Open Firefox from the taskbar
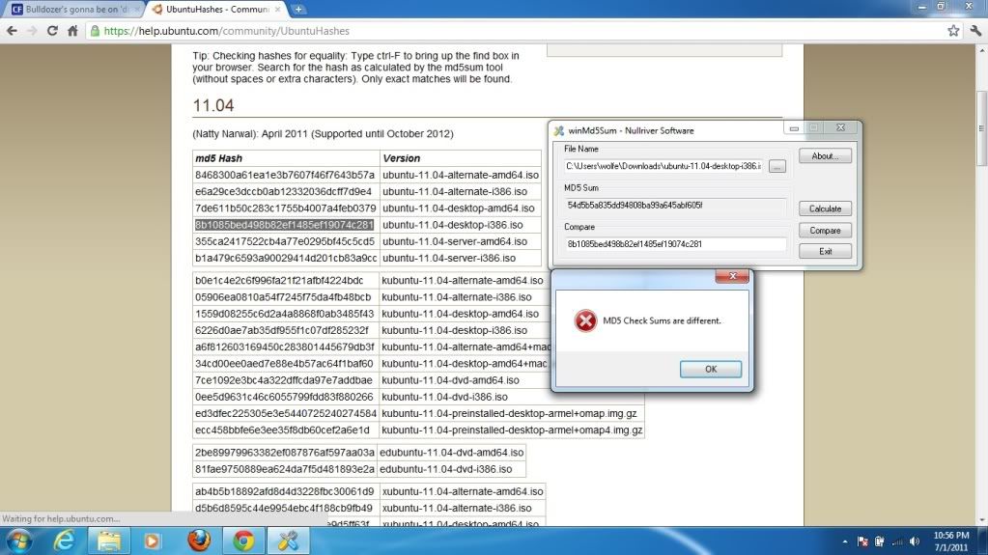 tap(199, 541)
